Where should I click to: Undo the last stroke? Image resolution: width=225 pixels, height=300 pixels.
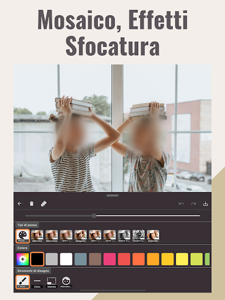(x=181, y=204)
